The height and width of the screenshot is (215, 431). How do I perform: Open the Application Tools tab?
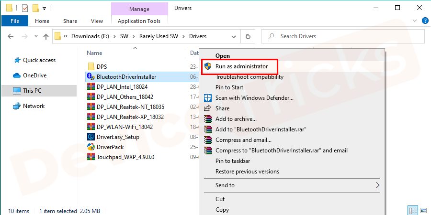(x=139, y=21)
